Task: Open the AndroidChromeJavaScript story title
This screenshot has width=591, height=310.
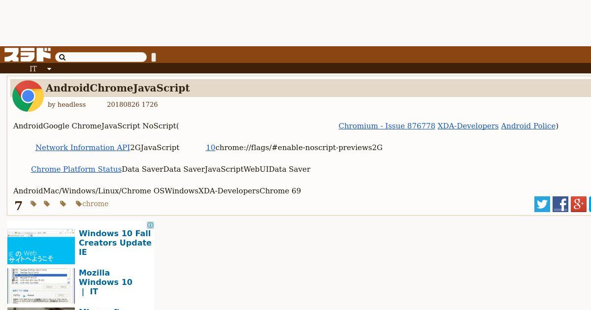Action: (118, 88)
